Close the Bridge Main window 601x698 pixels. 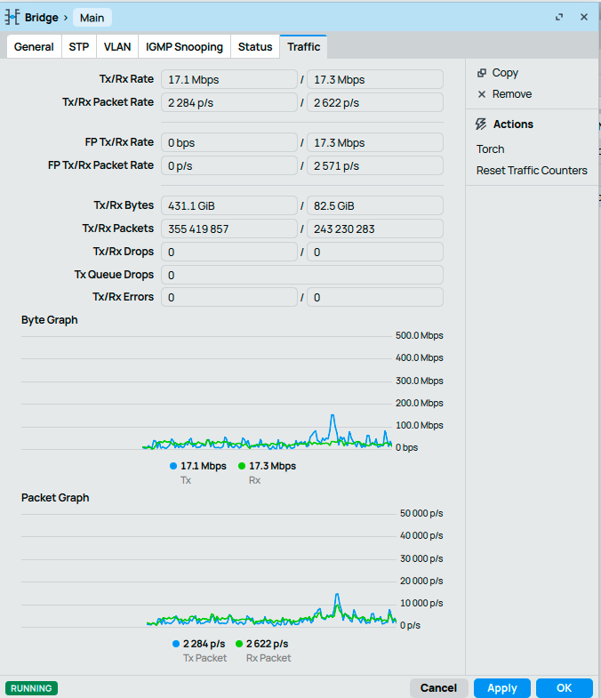click(584, 17)
